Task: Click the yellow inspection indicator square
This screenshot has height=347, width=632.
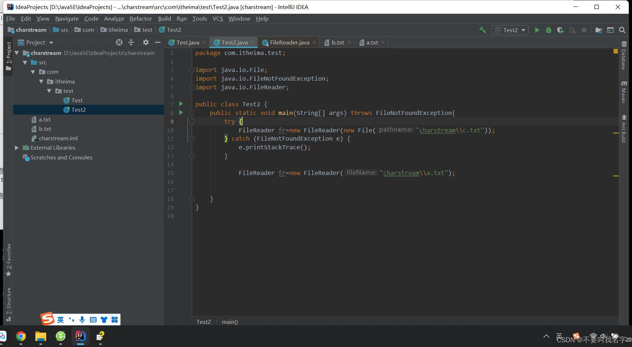Action: point(616,51)
